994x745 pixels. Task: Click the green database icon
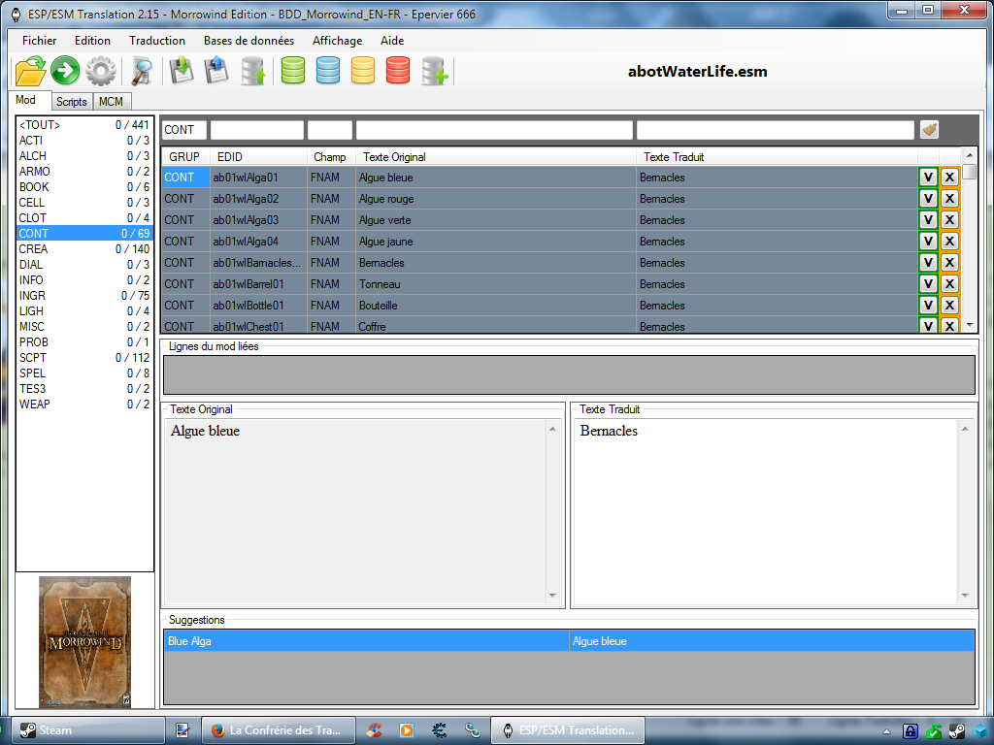tap(293, 70)
